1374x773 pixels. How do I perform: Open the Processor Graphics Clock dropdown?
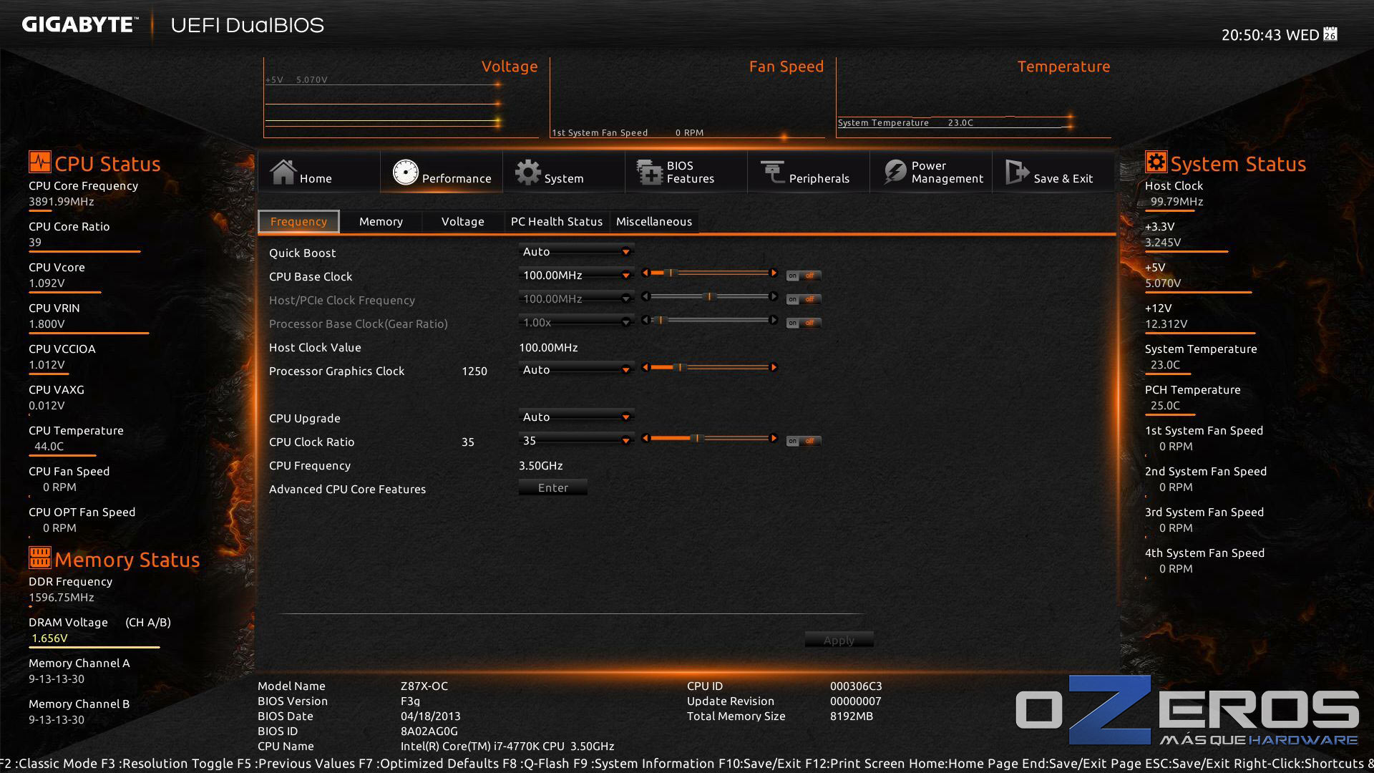[x=576, y=369]
